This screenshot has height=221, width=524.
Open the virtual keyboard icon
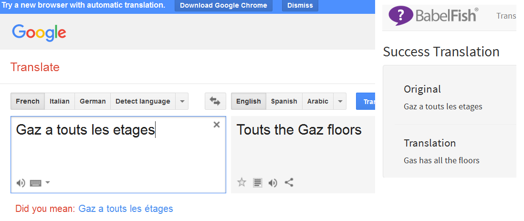pyautogui.click(x=35, y=183)
